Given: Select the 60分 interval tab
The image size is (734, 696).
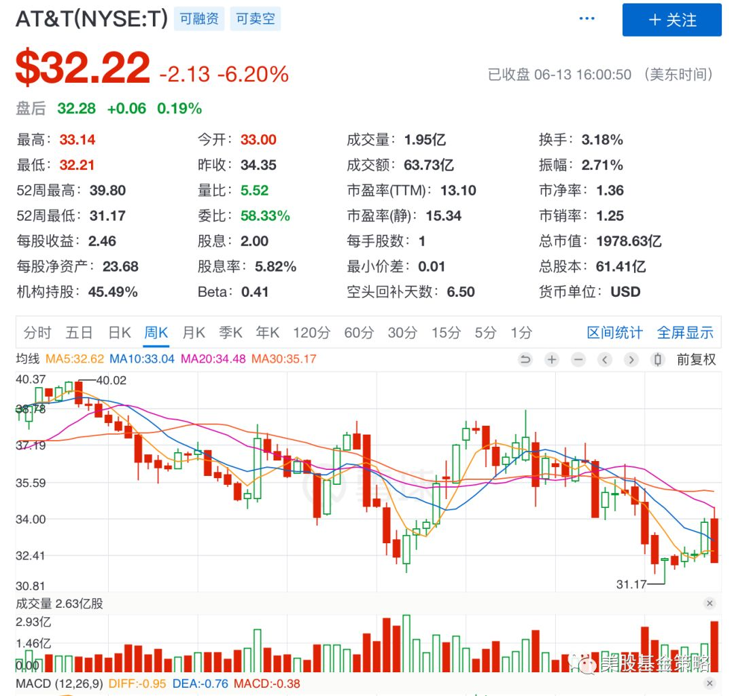Looking at the screenshot, I should point(359,333).
